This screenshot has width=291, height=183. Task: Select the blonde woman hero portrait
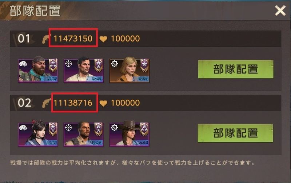129,70
